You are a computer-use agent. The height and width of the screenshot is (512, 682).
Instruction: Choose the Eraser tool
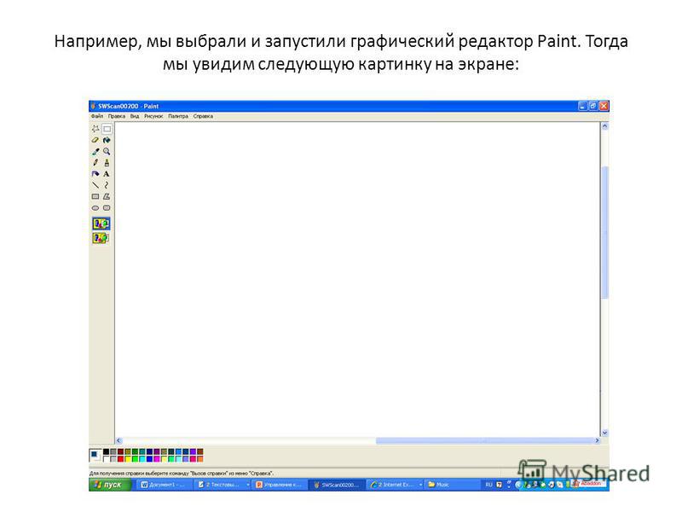(x=95, y=140)
